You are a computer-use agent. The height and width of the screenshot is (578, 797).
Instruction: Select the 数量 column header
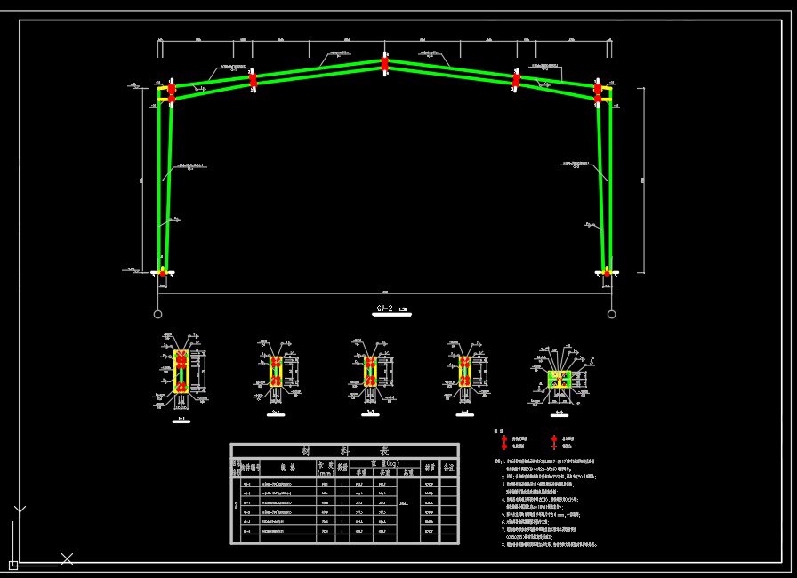pyautogui.click(x=342, y=469)
